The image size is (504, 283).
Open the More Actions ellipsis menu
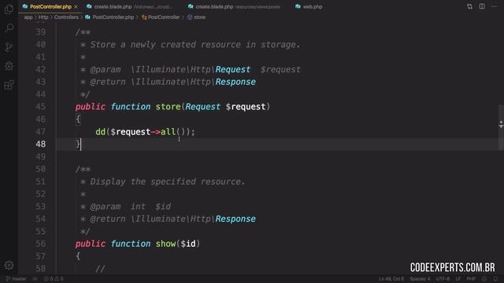(494, 6)
